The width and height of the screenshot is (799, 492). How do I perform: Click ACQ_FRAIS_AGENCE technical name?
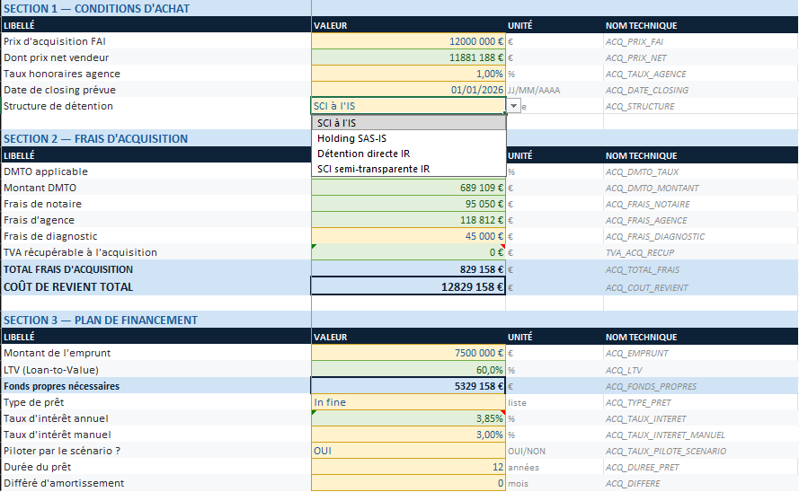646,221
